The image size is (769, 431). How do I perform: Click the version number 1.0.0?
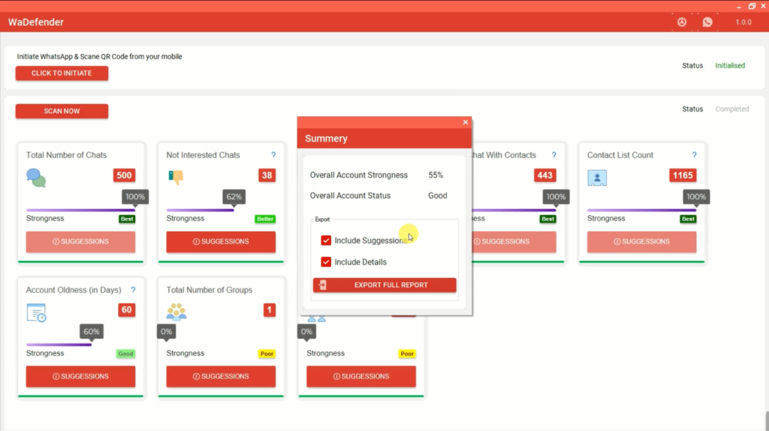(743, 22)
